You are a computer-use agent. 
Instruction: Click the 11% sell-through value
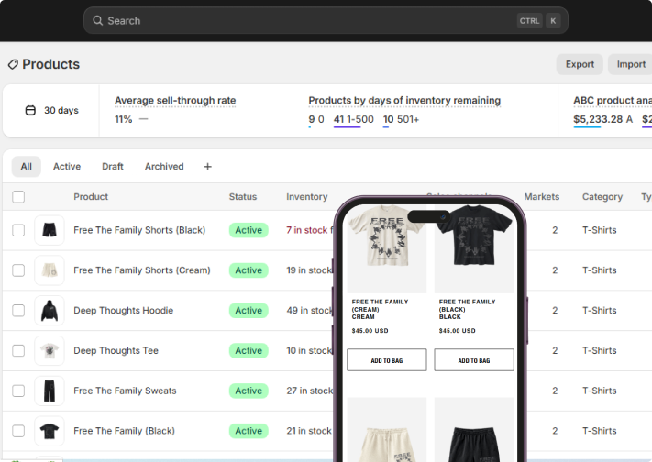[x=124, y=119]
